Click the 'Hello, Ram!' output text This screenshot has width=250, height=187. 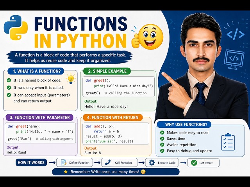16,152
